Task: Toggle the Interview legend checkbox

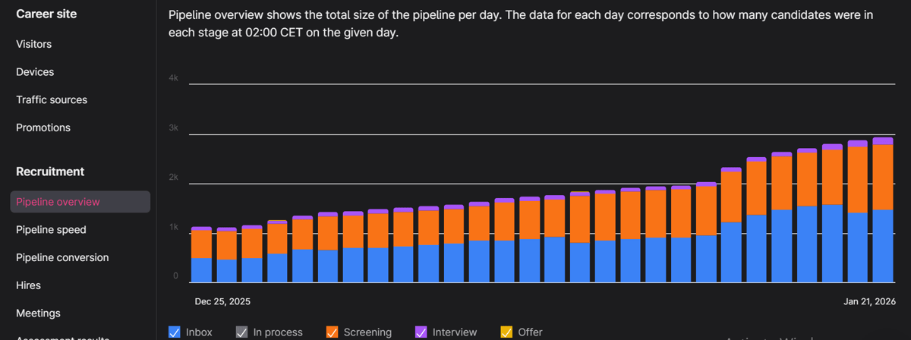Action: [421, 332]
